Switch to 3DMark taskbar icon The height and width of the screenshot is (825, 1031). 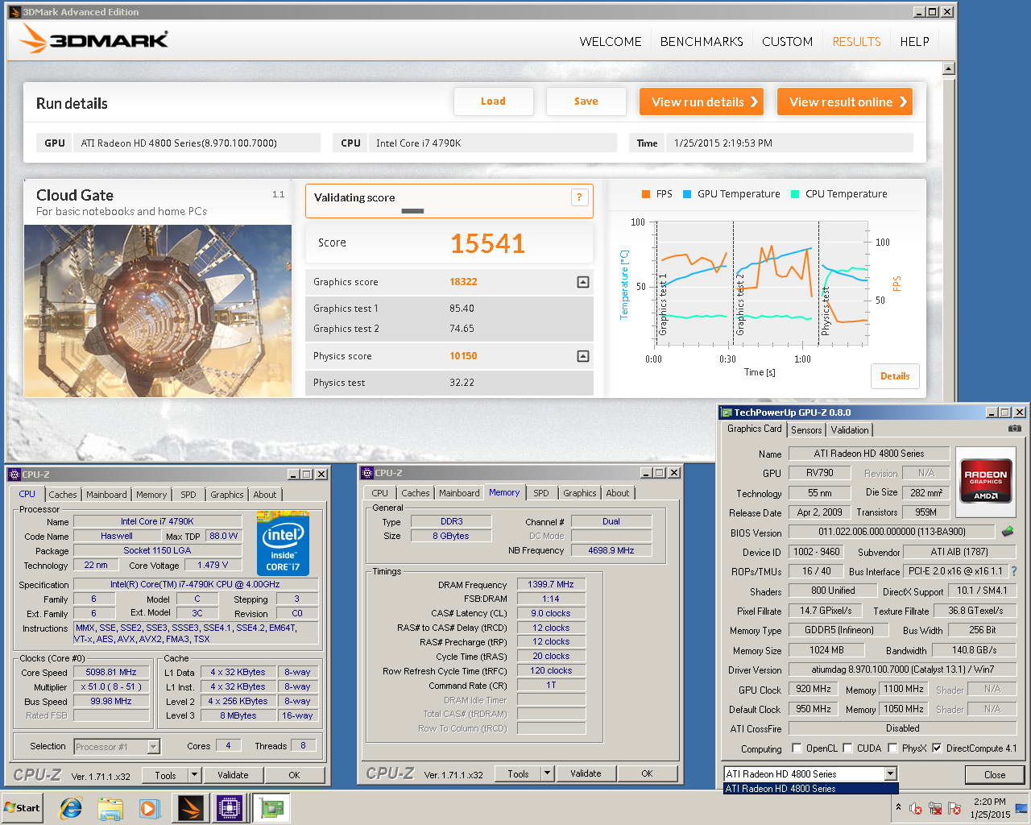click(191, 808)
